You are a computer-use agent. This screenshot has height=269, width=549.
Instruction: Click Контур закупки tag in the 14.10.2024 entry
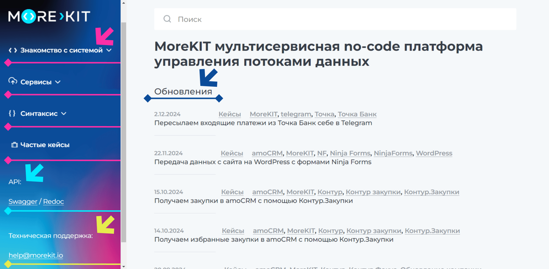click(x=374, y=231)
